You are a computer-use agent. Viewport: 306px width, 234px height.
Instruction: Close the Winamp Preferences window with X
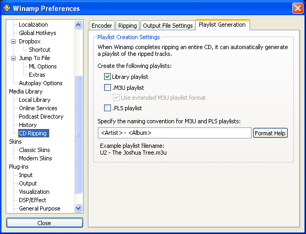click(x=298, y=8)
